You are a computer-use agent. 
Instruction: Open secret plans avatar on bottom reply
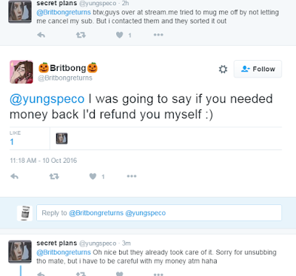[x=20, y=252]
